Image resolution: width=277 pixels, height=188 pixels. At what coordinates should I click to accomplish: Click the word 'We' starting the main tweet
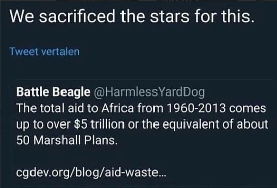pyautogui.click(x=22, y=17)
